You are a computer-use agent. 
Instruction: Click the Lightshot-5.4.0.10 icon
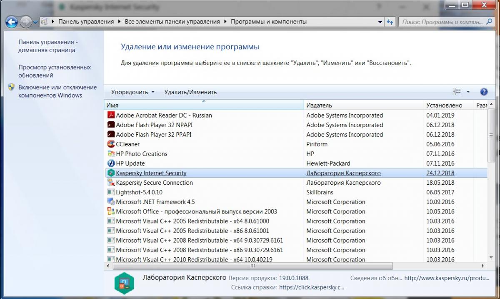(x=111, y=192)
